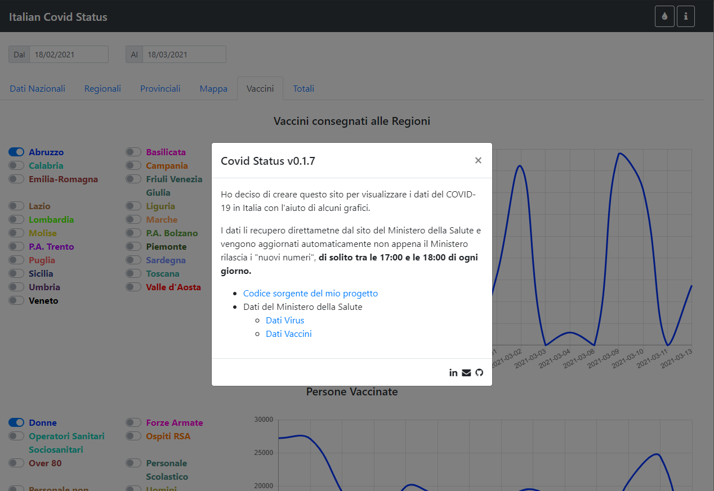Open Codice sorgente del mio progetto link

click(x=310, y=294)
